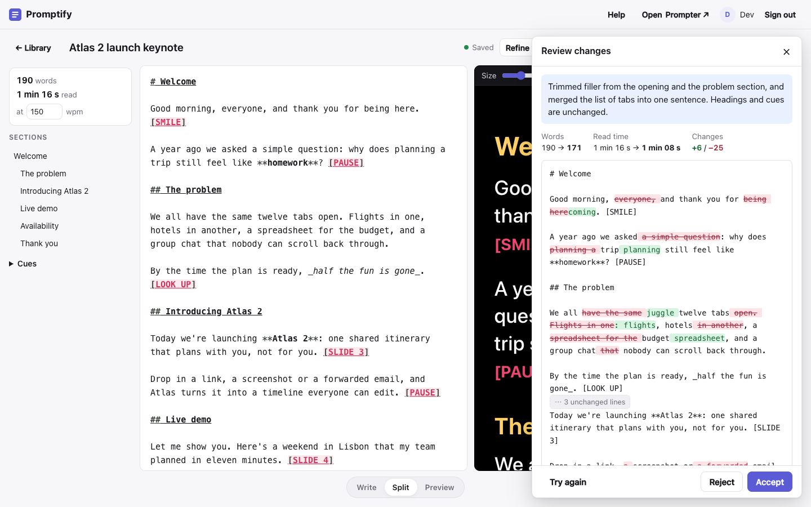Click the [SMILE] cue in editor
Image resolution: width=811 pixels, height=507 pixels.
tap(168, 122)
